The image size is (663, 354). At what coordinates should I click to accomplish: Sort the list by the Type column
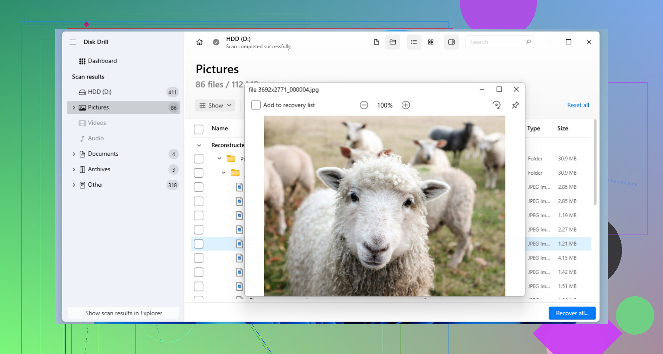click(534, 128)
